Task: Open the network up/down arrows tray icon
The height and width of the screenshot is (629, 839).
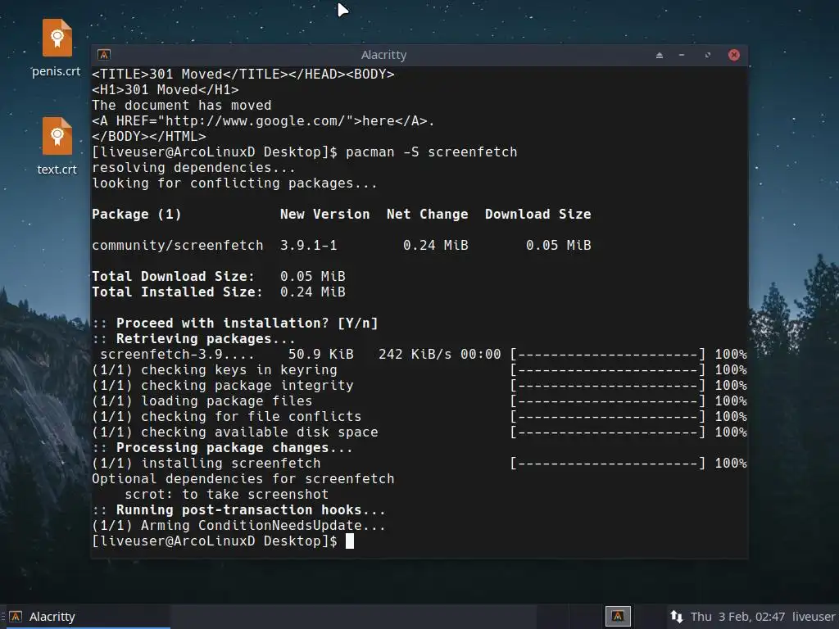Action: pyautogui.click(x=676, y=617)
